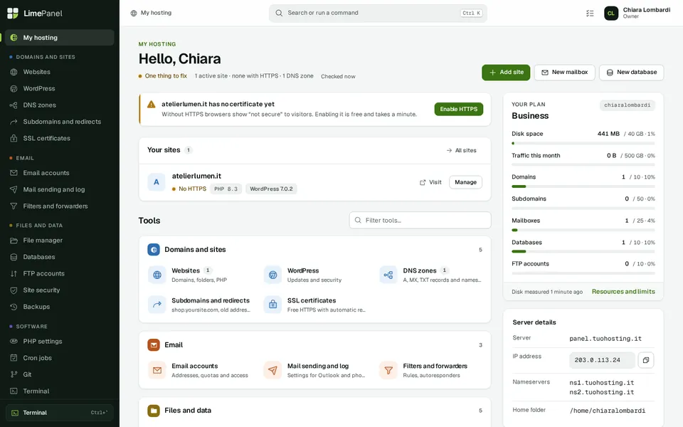The image size is (683, 427).
Task: Open Subdomains and redirects sidebar item
Action: point(60,122)
